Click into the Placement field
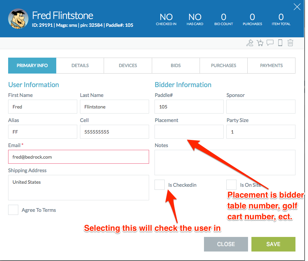The height and width of the screenshot is (261, 308). (189, 132)
